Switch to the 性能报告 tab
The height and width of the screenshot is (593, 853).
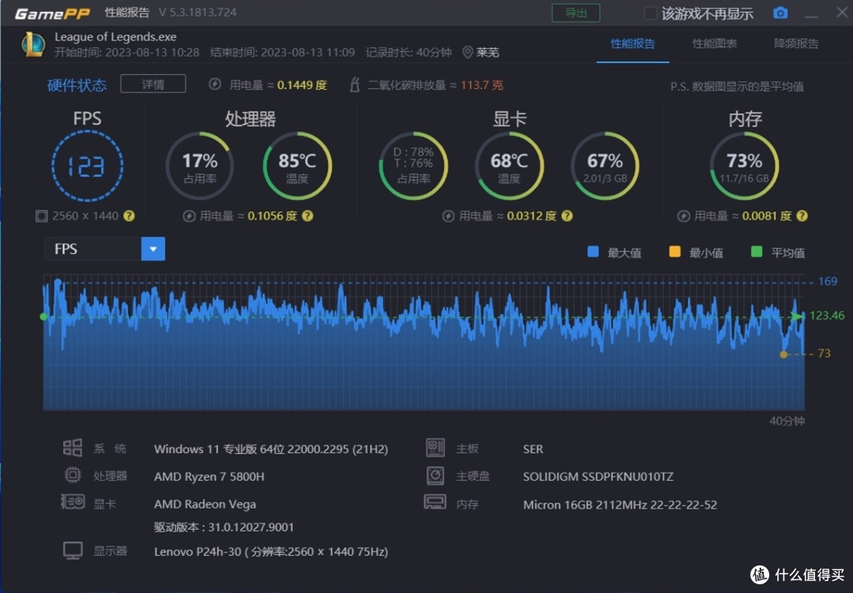(x=633, y=43)
